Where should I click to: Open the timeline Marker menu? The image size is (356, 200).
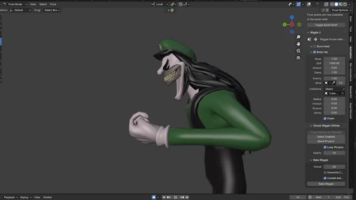(48, 197)
